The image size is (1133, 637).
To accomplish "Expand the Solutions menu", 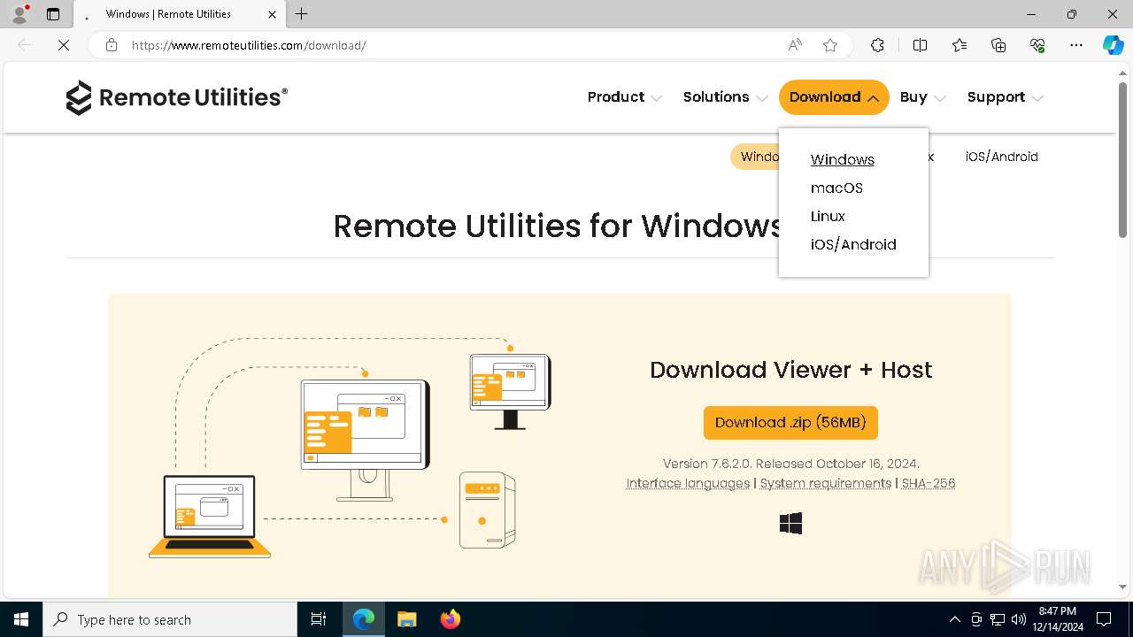I will coord(725,97).
